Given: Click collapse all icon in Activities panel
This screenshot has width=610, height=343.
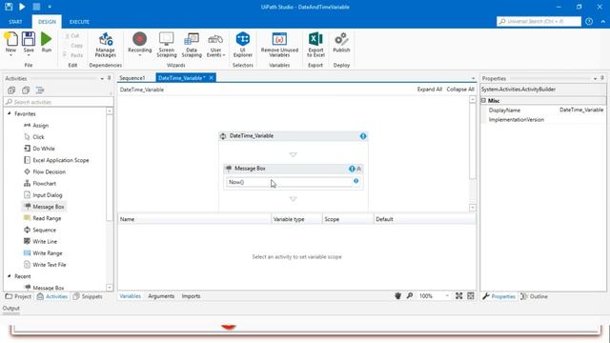Looking at the screenshot, I should (x=26, y=91).
